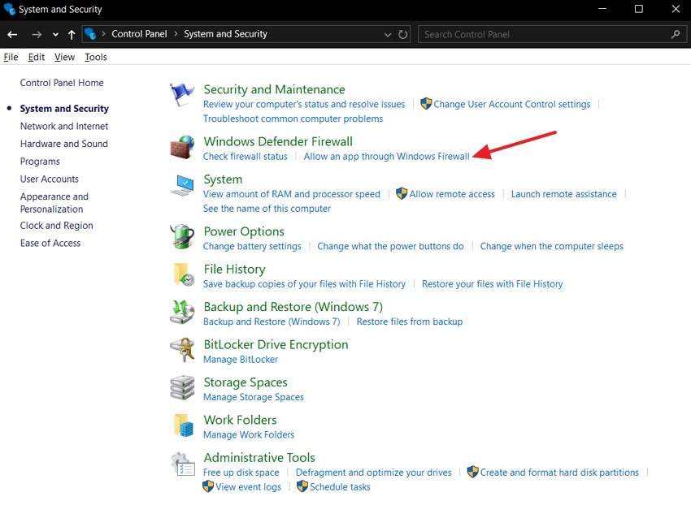
Task: Click Create and format hard disk partitions
Action: click(x=559, y=473)
